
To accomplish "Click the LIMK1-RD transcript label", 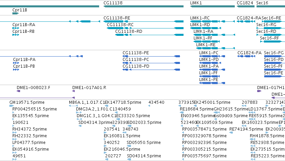I will [x=200, y=25].
